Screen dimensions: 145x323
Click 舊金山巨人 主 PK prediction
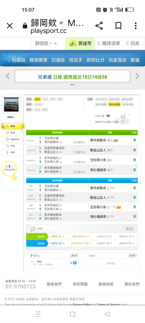pyautogui.click(x=102, y=198)
